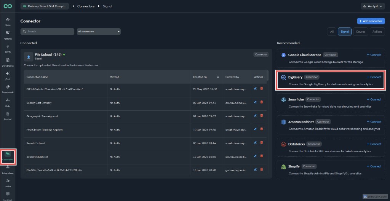Image resolution: width=390 pixels, height=201 pixels.
Task: Delete the 005b834b connection row
Action: [x=261, y=88]
